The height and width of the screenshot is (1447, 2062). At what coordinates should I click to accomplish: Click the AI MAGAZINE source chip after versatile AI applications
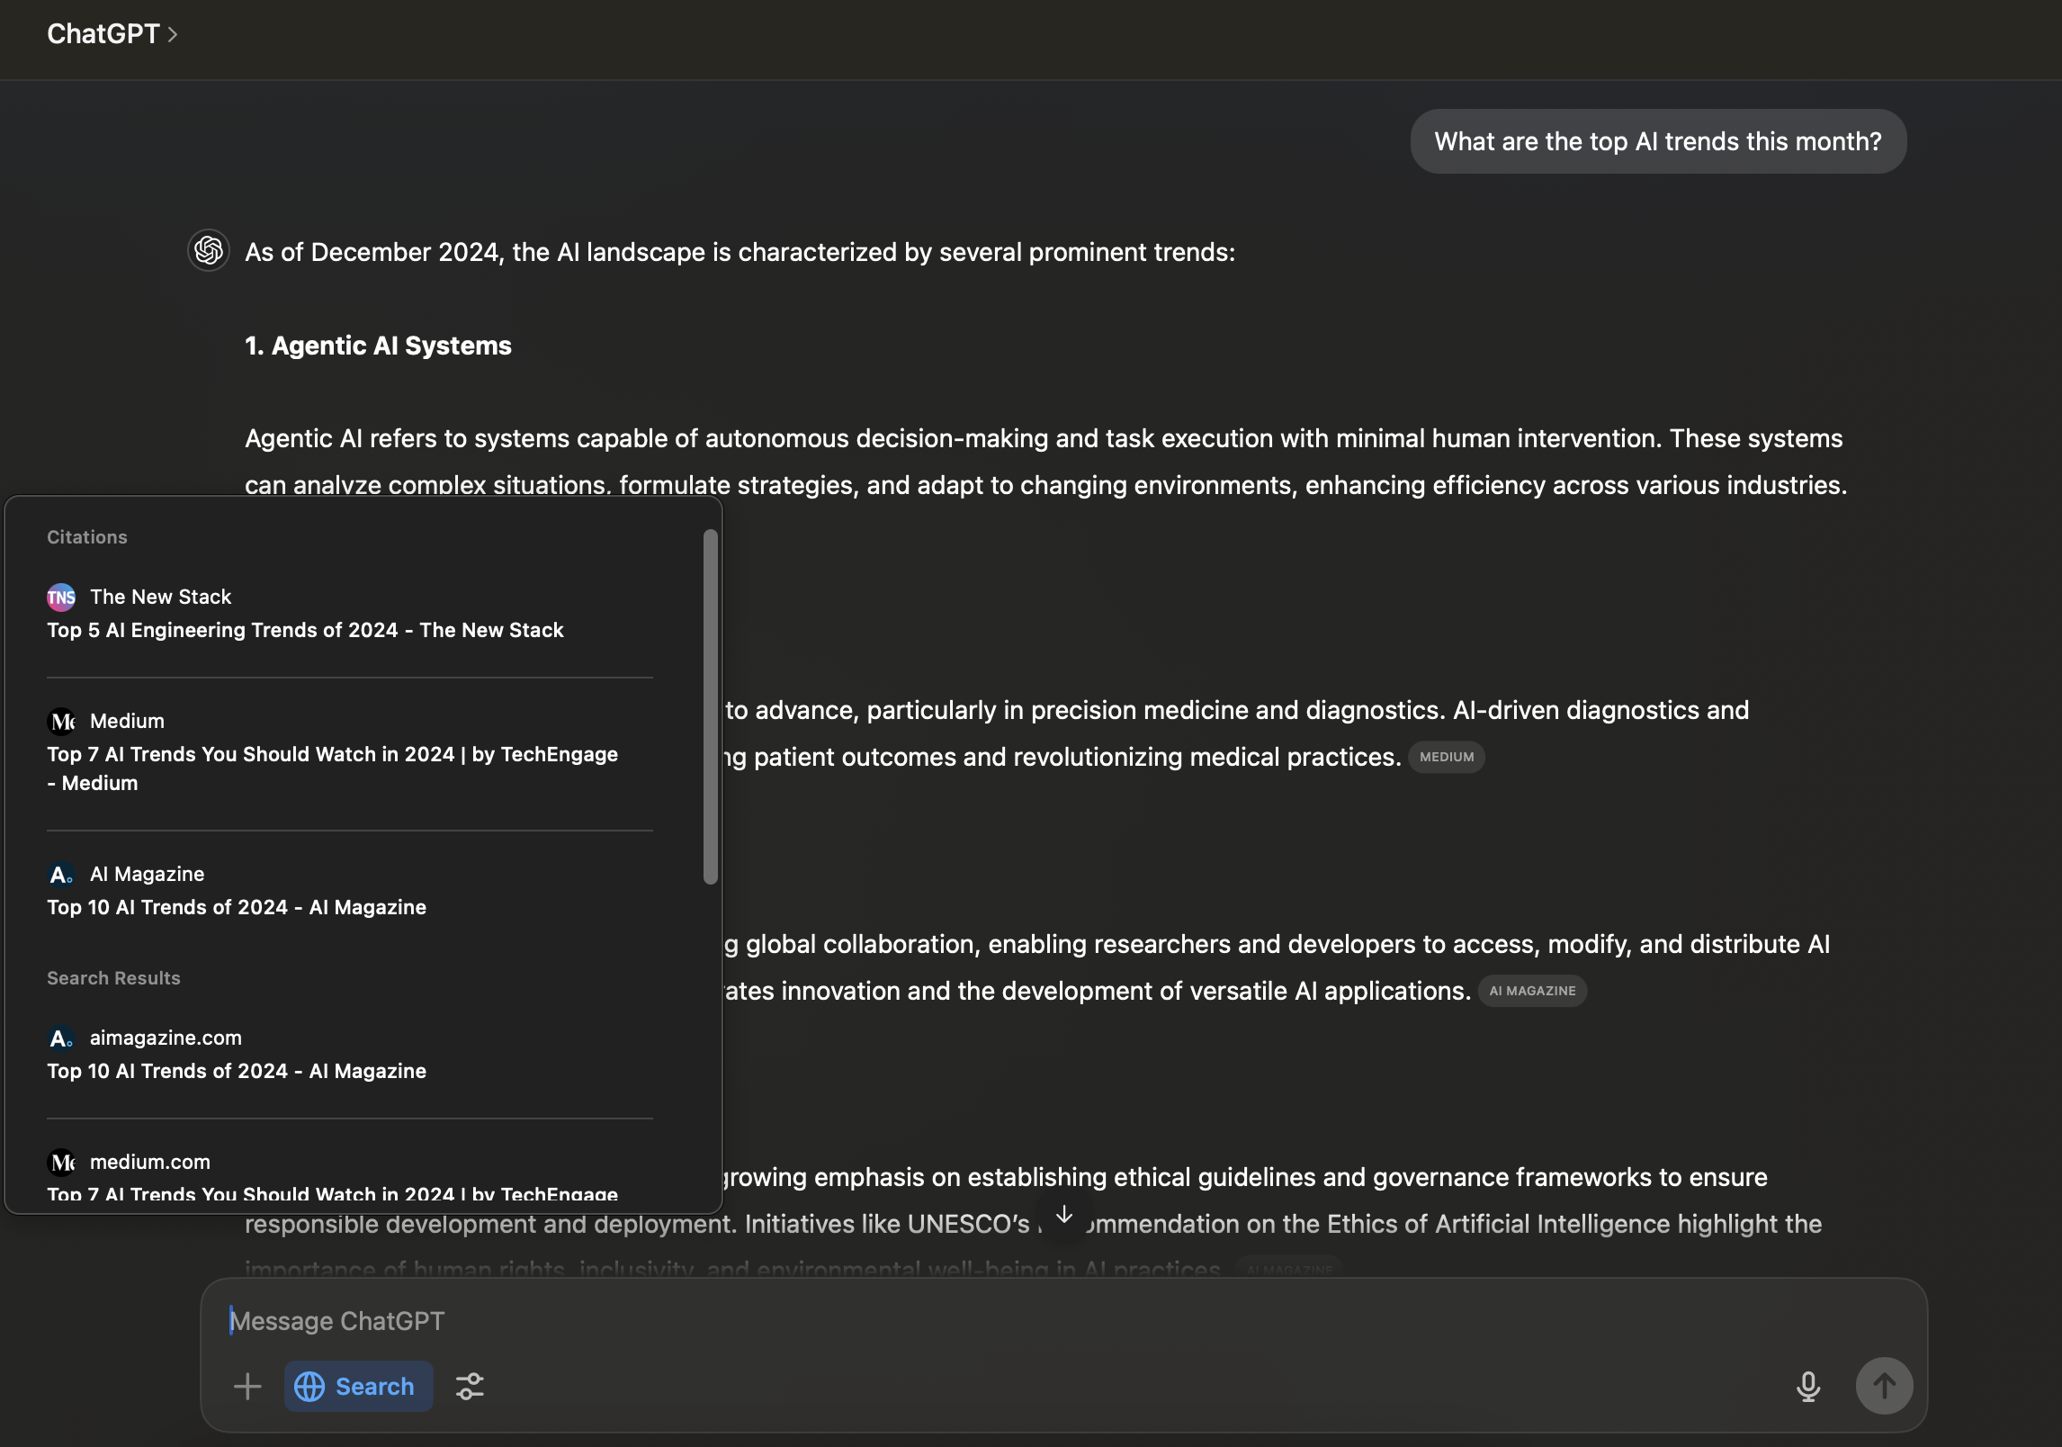pyautogui.click(x=1532, y=991)
